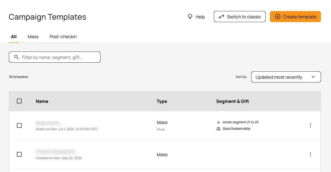Click the gift icon beside Base Redeemable

coord(218,129)
